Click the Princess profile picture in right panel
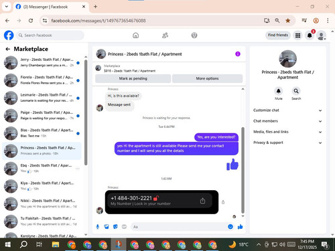The width and height of the screenshot is (335, 251). pyautogui.click(x=287, y=59)
